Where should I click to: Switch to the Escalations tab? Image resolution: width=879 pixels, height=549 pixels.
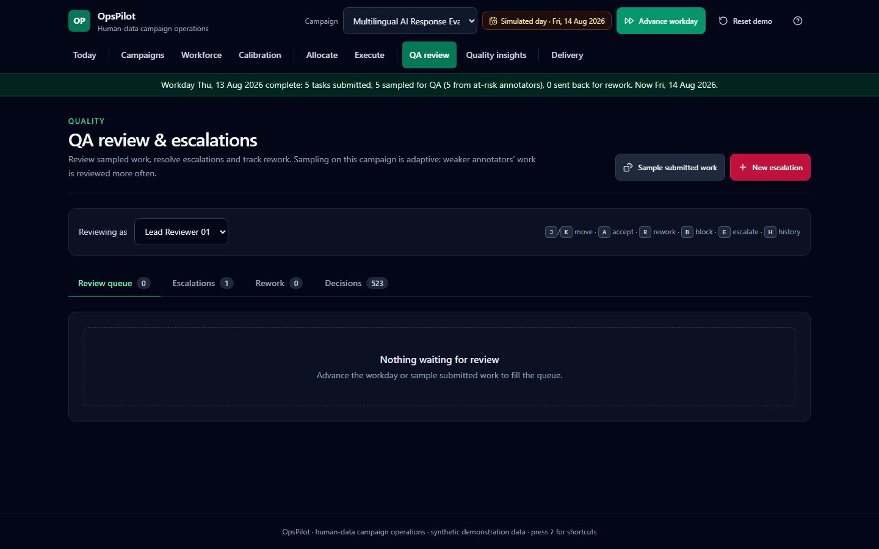click(203, 283)
